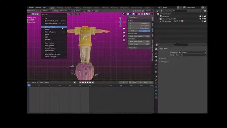Viewport: 227px width, 128px height.
Task: Open the Edge menu in viewport header
Action: [x=69, y=14]
